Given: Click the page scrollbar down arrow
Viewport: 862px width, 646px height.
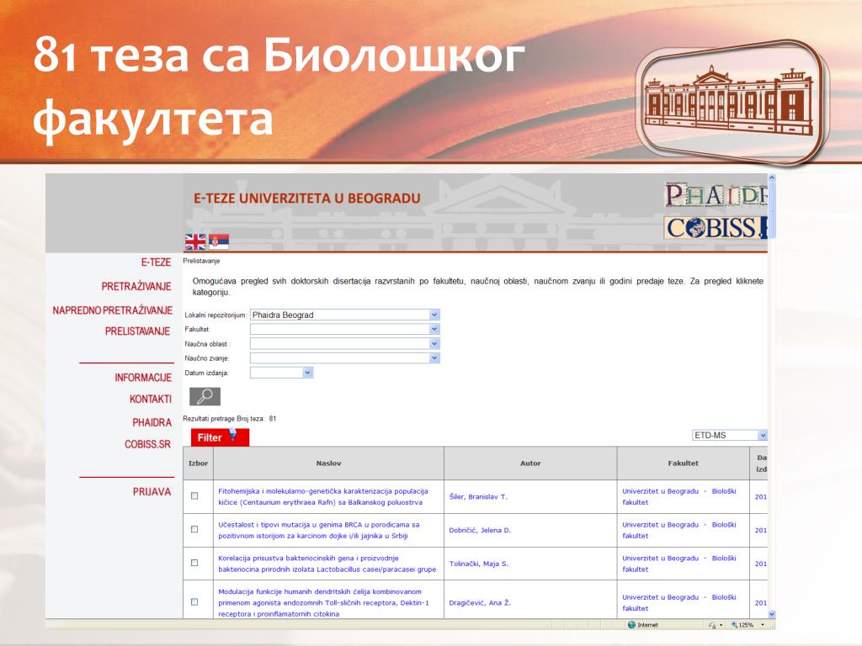Looking at the screenshot, I should [x=771, y=614].
